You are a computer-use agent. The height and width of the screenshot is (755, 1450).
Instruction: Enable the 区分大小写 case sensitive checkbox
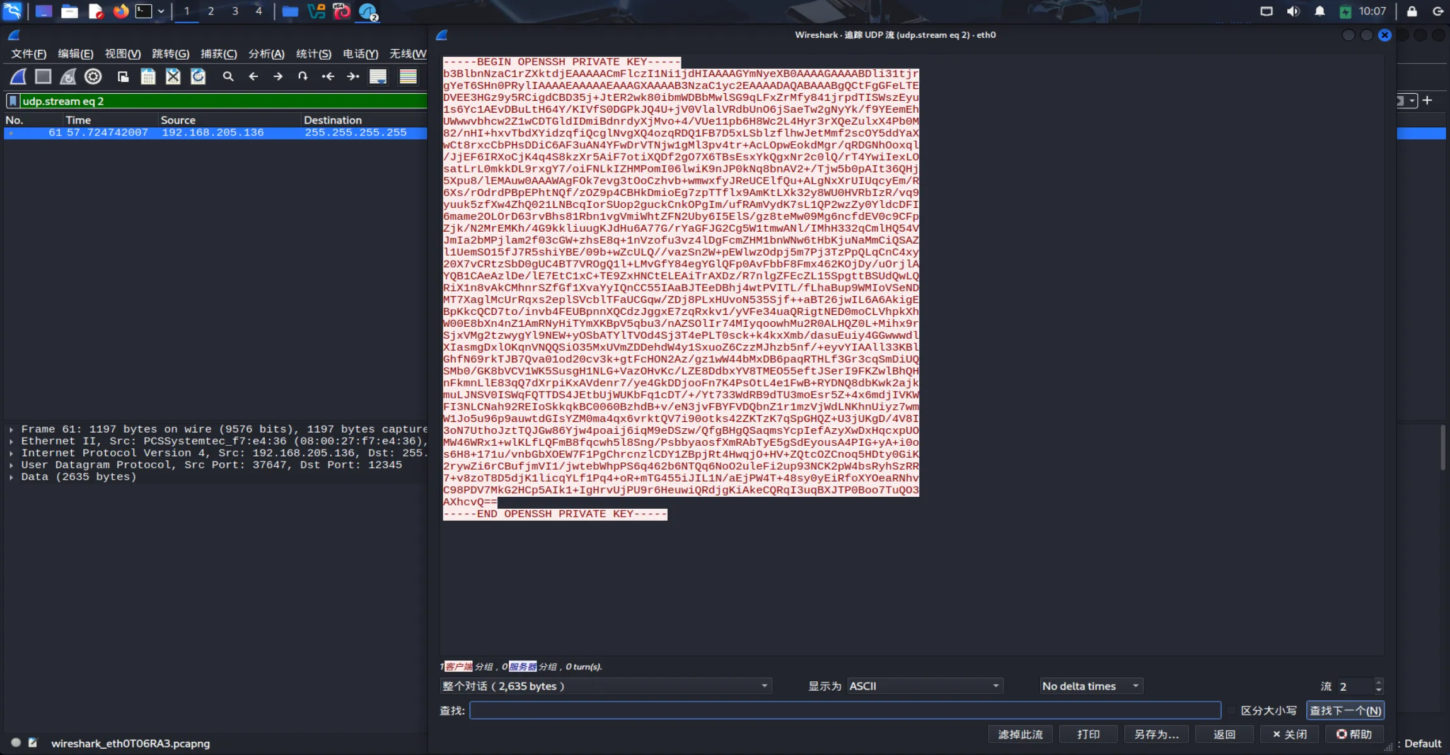(x=1232, y=710)
